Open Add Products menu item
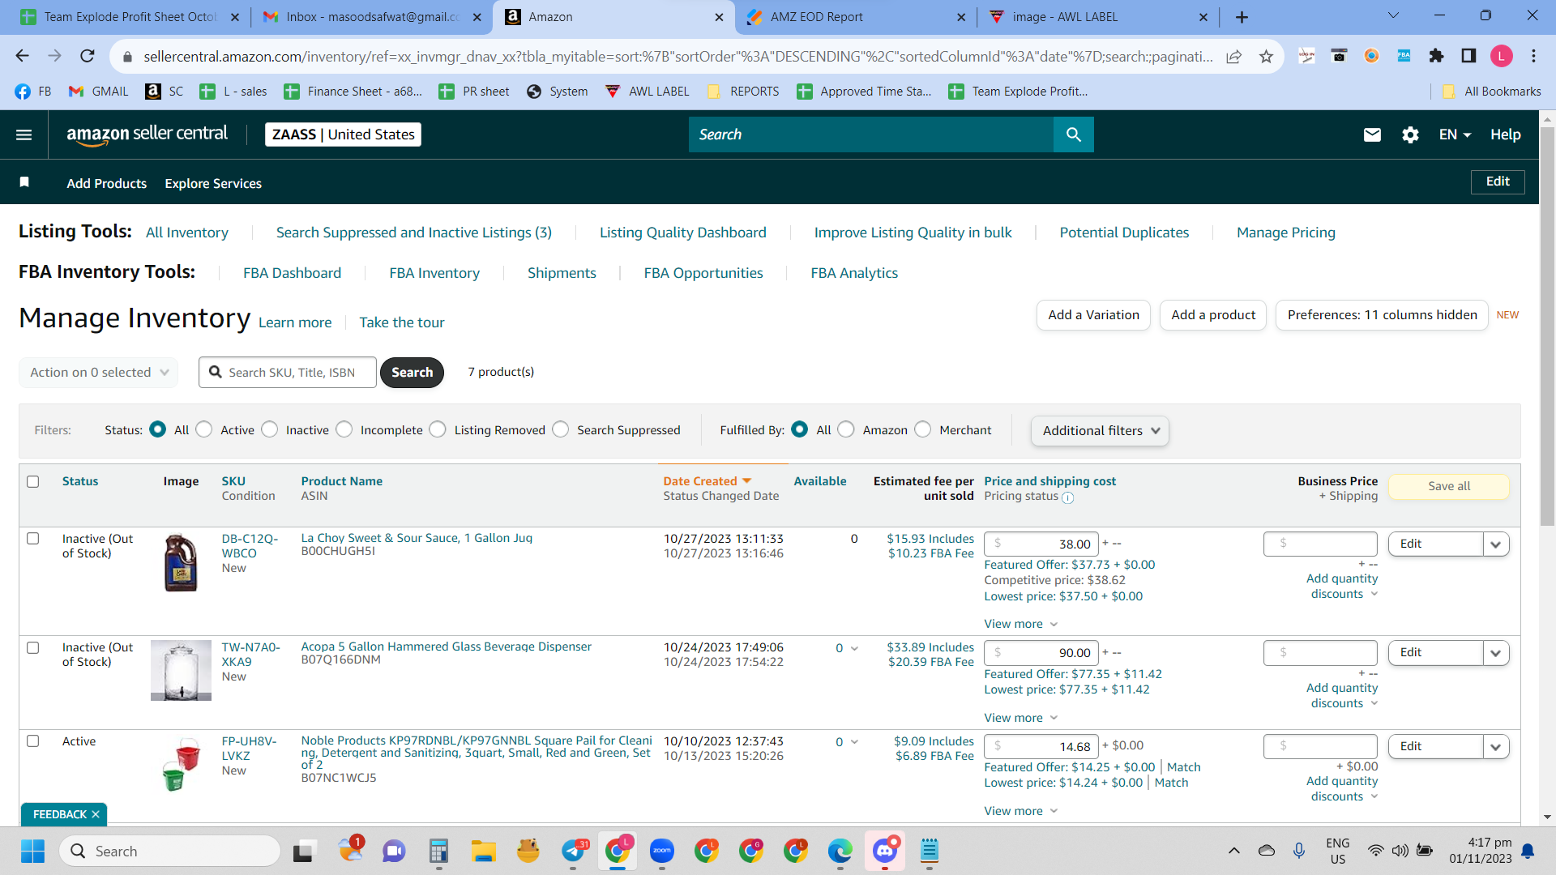Image resolution: width=1556 pixels, height=875 pixels. (107, 183)
